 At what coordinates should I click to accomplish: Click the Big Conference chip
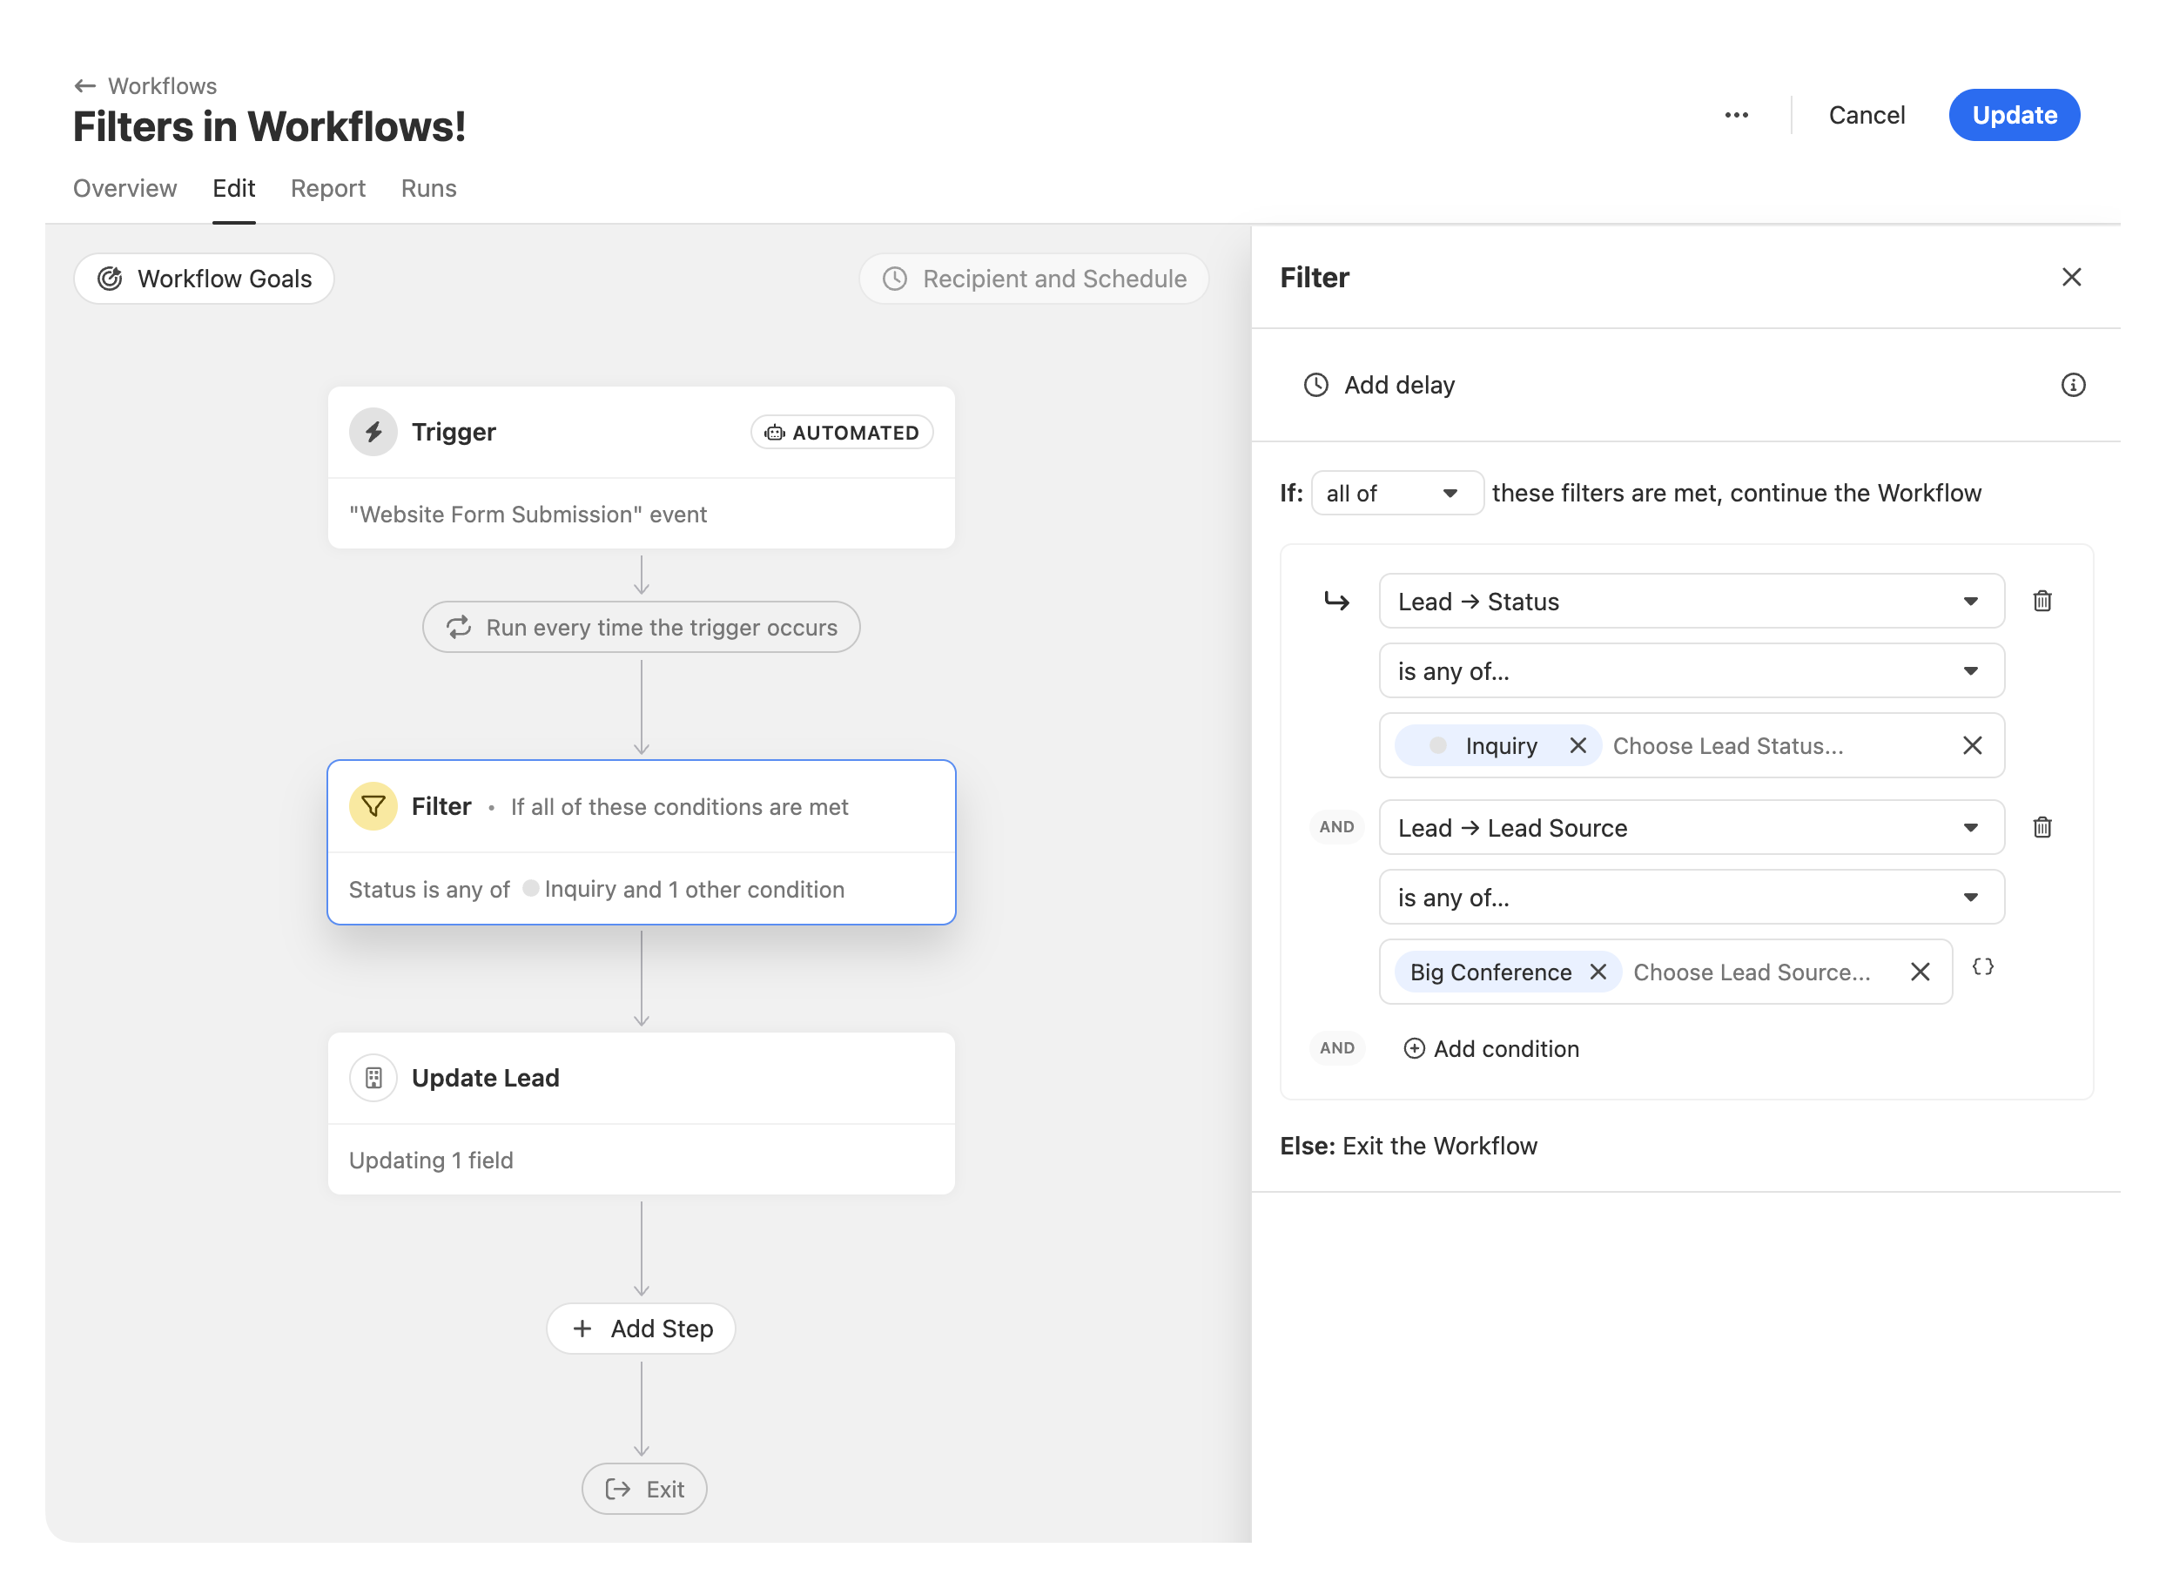coord(1507,972)
